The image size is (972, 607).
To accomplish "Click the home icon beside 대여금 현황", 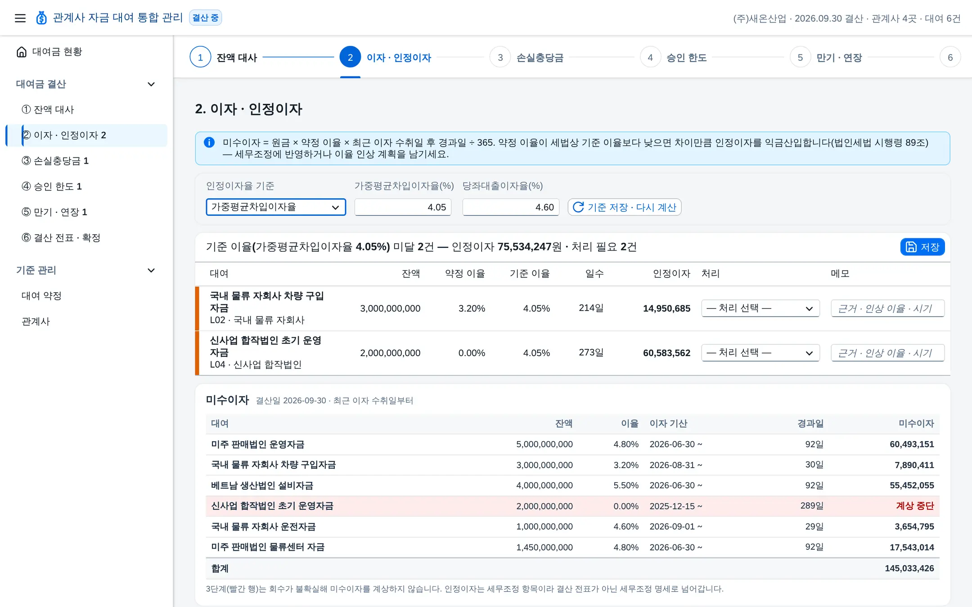I will tap(22, 52).
